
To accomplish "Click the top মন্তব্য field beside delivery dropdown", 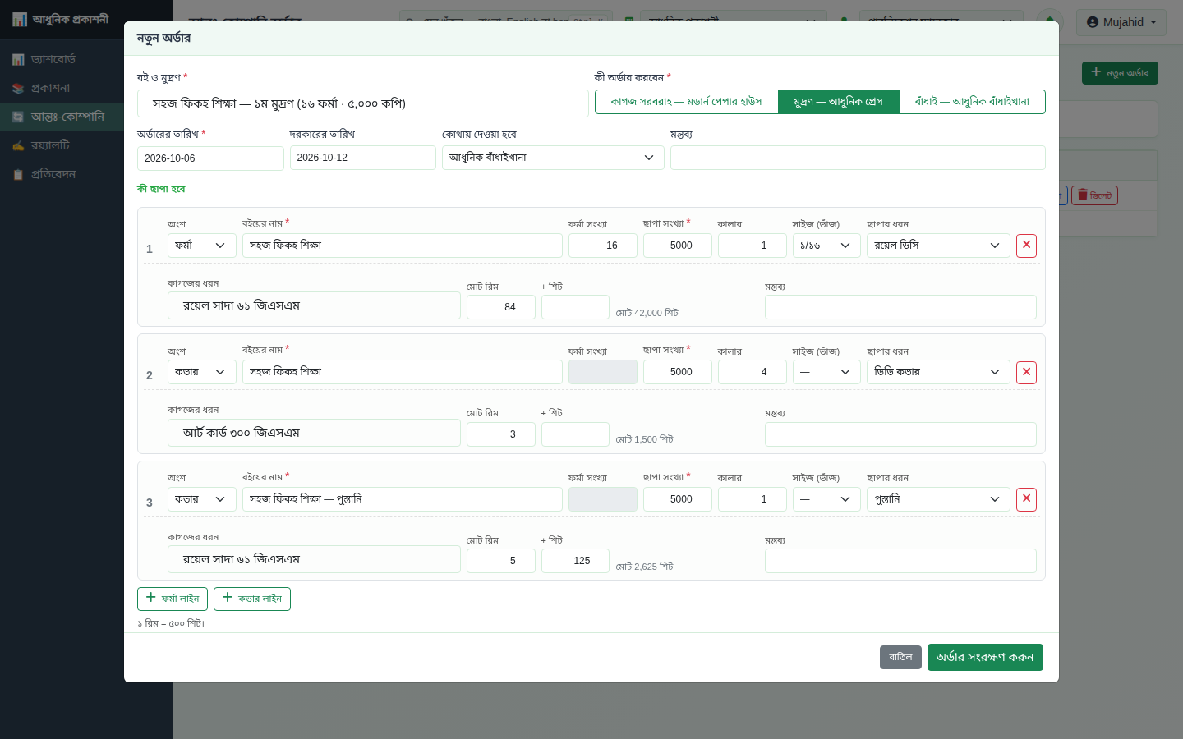I will click(858, 158).
